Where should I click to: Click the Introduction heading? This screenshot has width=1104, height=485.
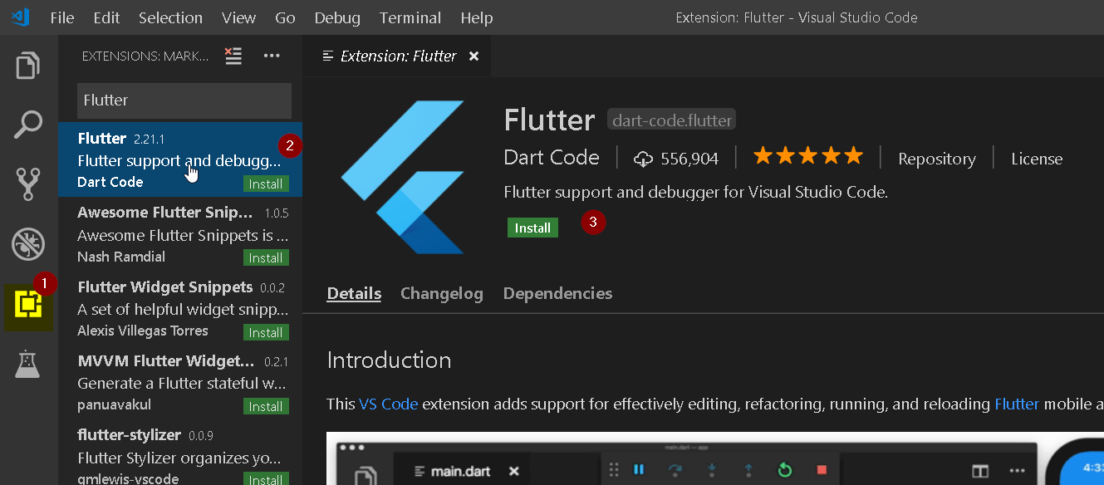389,360
